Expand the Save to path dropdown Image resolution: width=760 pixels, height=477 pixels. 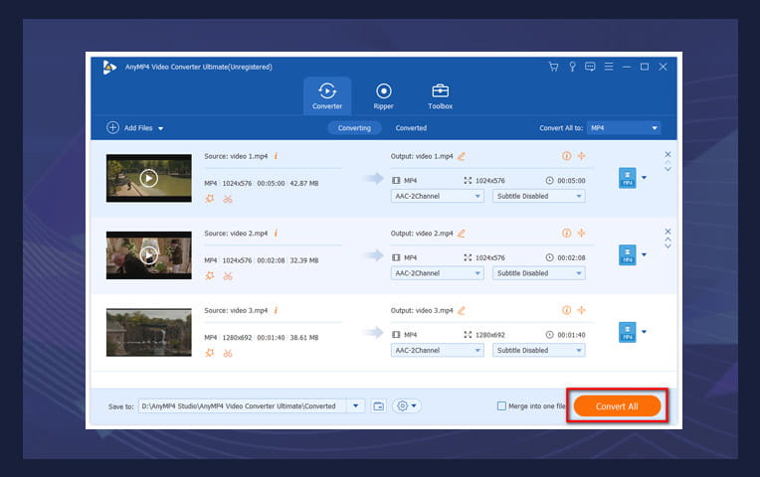pos(356,405)
